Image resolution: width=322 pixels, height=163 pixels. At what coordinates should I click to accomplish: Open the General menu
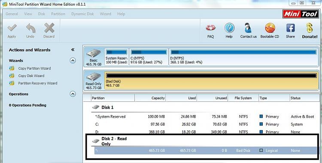(12, 14)
